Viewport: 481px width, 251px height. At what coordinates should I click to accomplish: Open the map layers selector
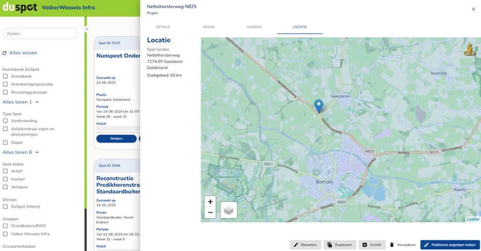pos(229,210)
